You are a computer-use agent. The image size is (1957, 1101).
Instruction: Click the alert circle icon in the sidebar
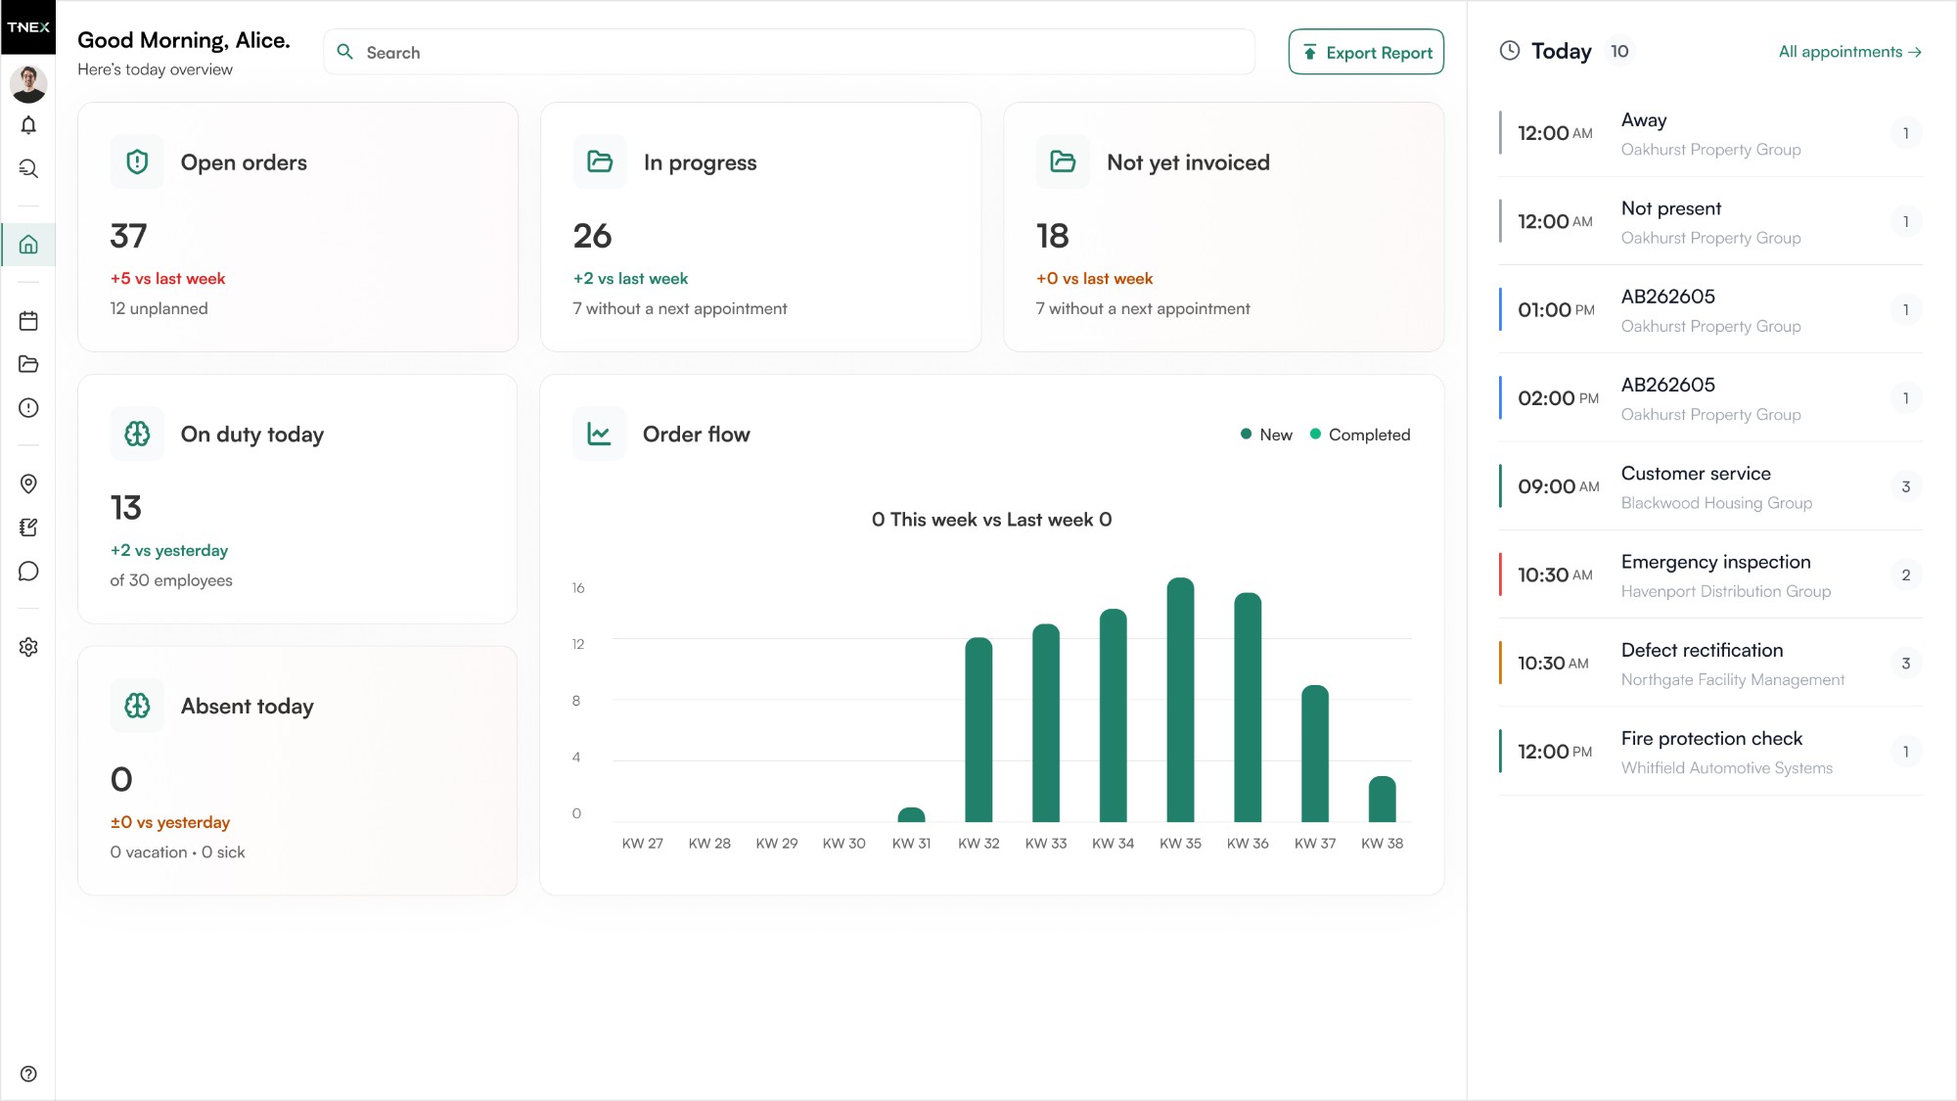tap(28, 408)
